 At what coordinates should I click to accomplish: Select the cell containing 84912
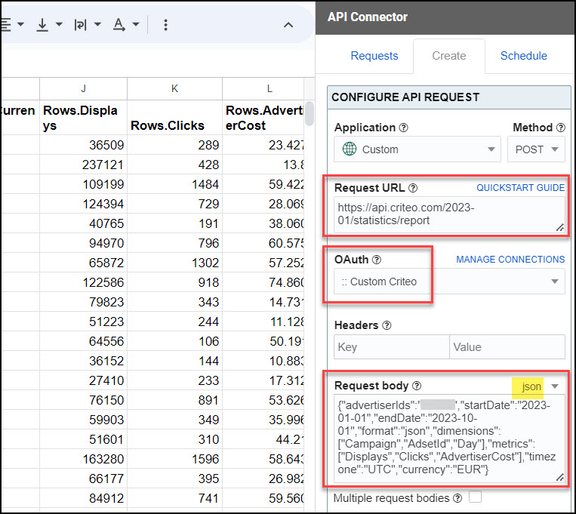[x=83, y=498]
